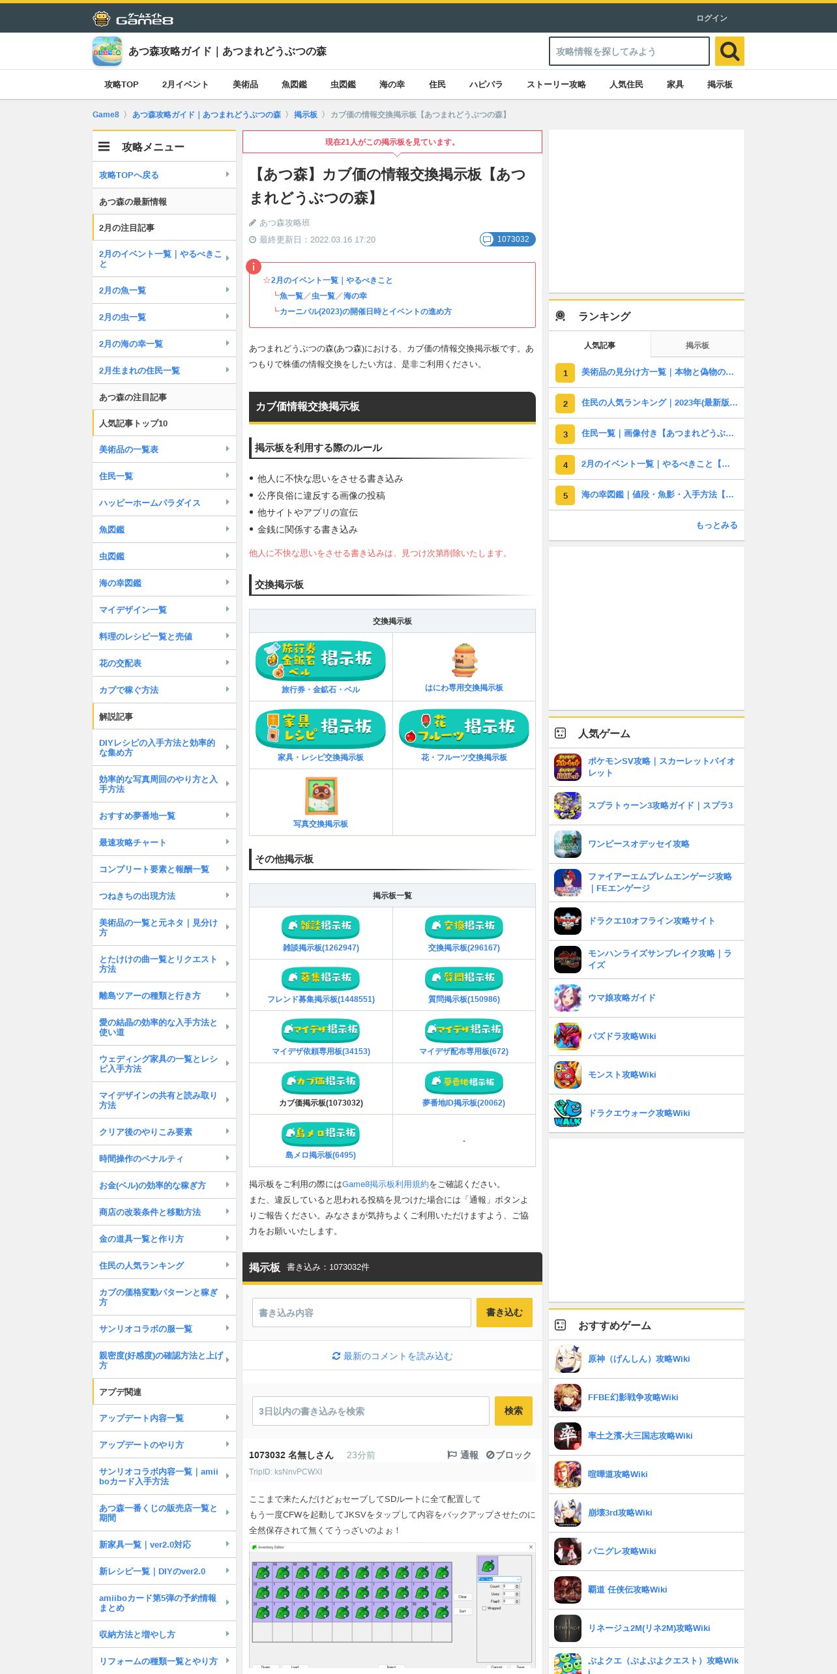837x1674 pixels.
Task: Click the 掲示板 breadcrumb link
Action: pyautogui.click(x=305, y=115)
